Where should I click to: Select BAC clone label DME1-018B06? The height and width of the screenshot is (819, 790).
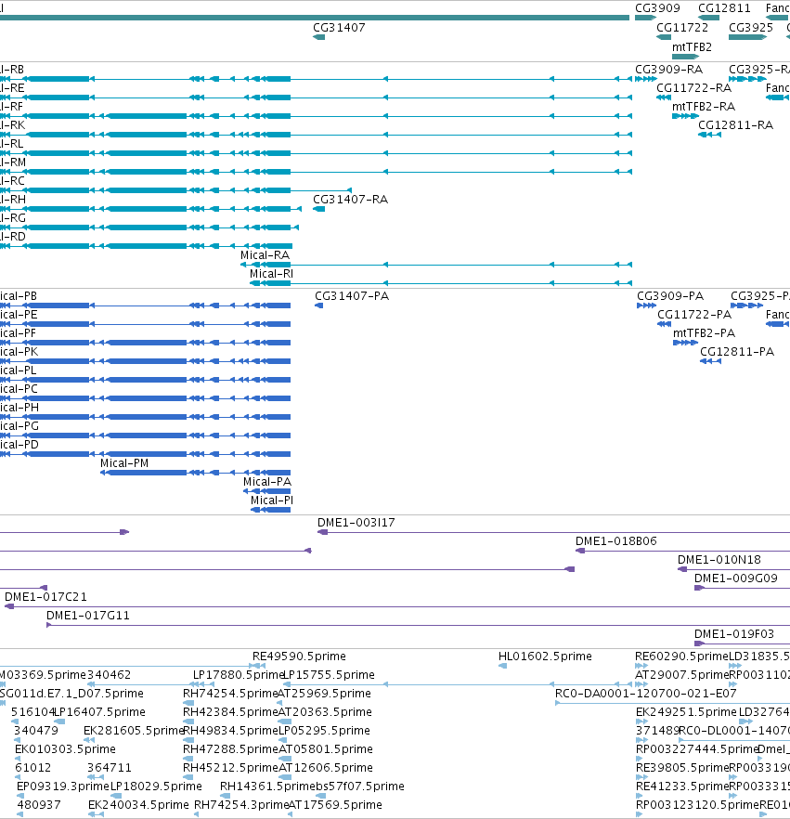(x=616, y=541)
